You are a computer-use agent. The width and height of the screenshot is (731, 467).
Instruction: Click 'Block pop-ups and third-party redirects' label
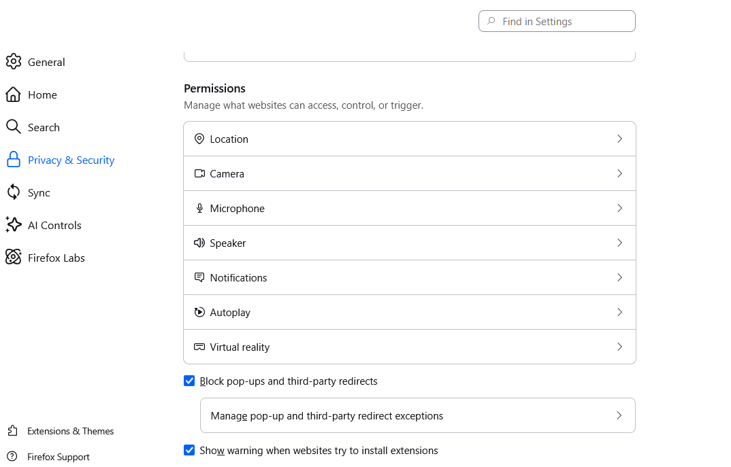point(289,381)
